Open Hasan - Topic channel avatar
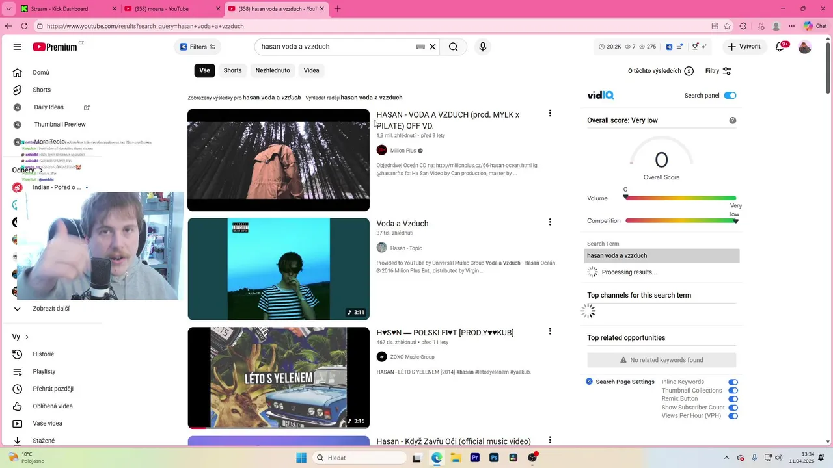 click(382, 248)
